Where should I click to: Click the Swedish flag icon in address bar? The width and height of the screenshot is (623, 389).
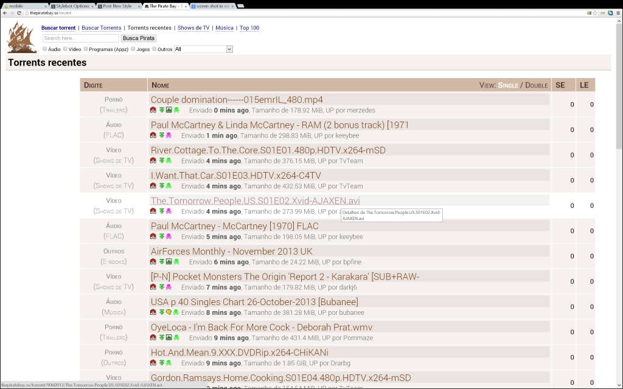(589, 13)
